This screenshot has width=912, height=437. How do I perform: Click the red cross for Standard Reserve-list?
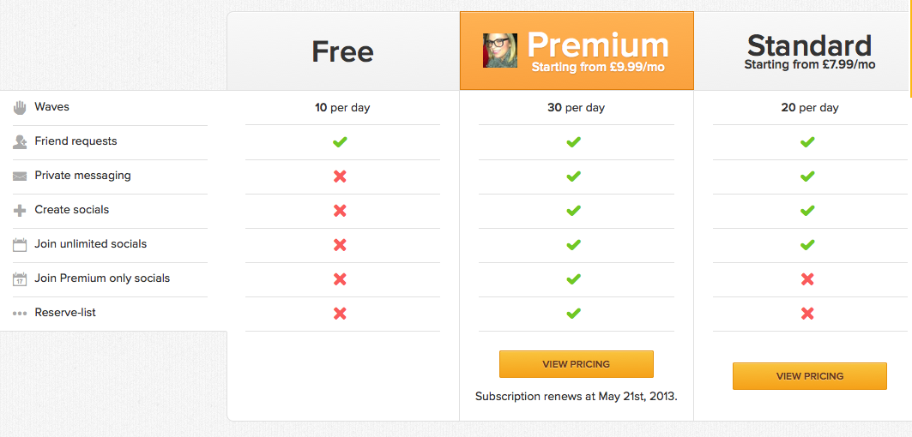click(x=807, y=314)
